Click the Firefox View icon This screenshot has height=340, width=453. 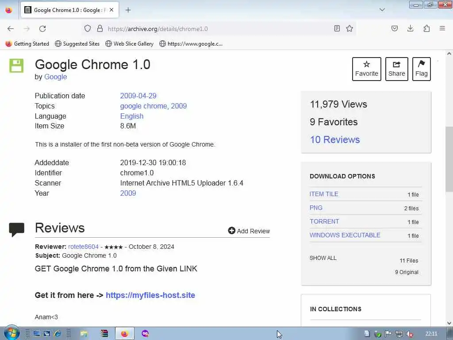pyautogui.click(x=9, y=10)
